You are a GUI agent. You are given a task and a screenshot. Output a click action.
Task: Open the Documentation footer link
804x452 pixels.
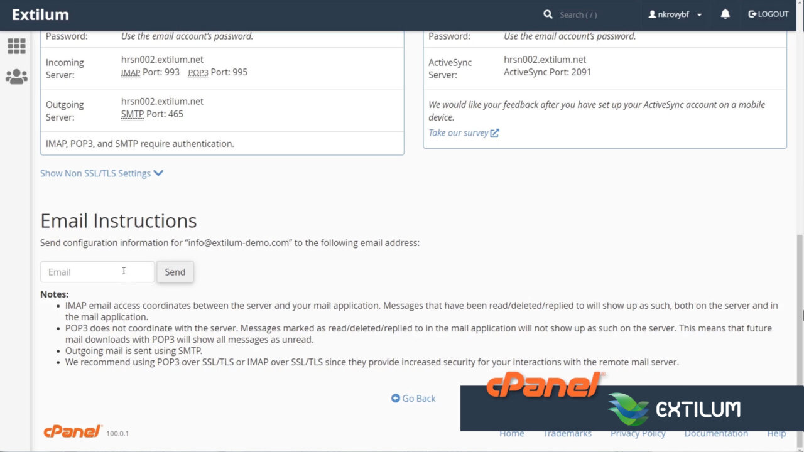[x=716, y=433]
